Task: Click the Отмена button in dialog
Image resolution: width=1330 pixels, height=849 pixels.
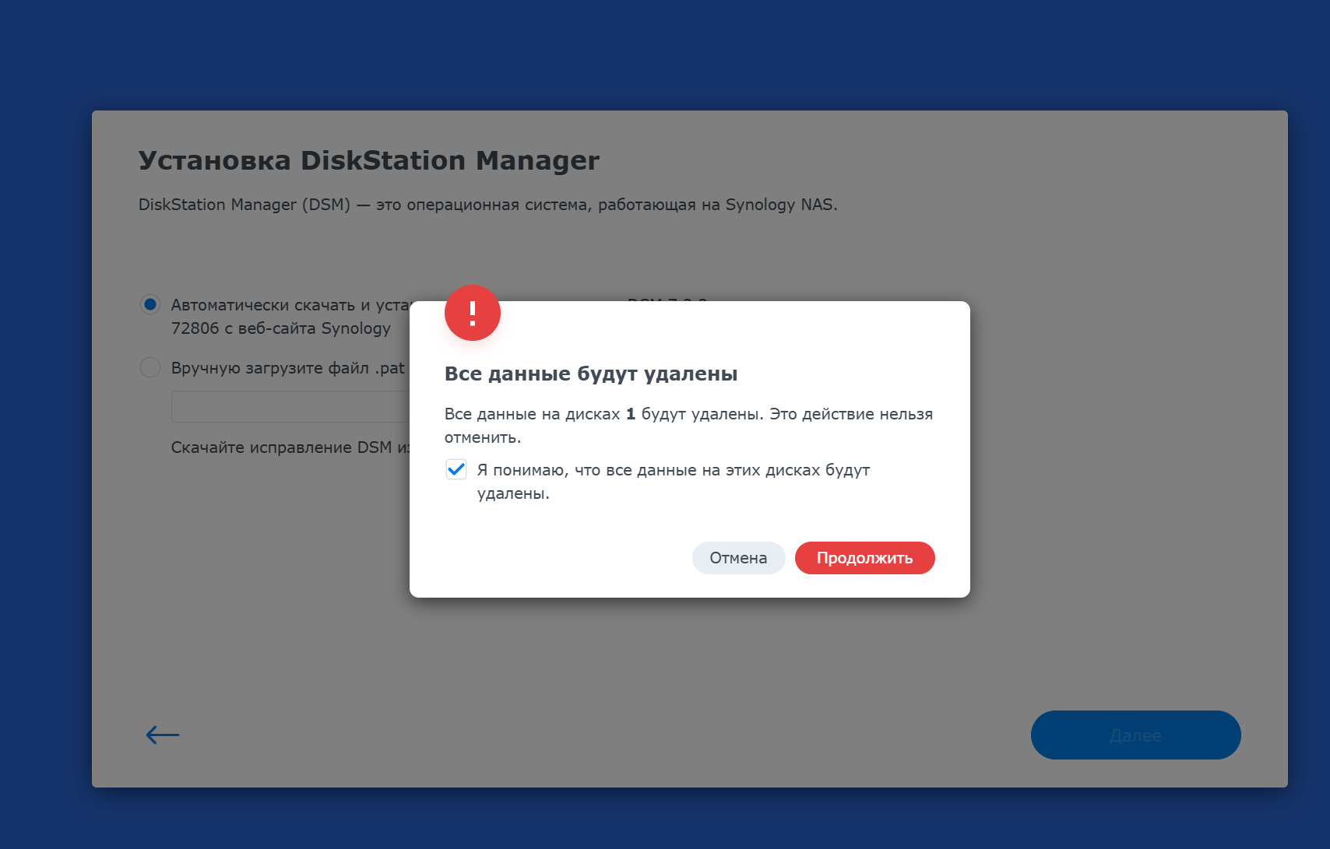Action: (738, 558)
